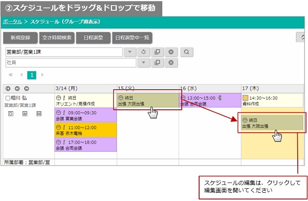Click the clock icon on 来客 赤木電機 event
This screenshot has height=201, width=308.
[59, 127]
